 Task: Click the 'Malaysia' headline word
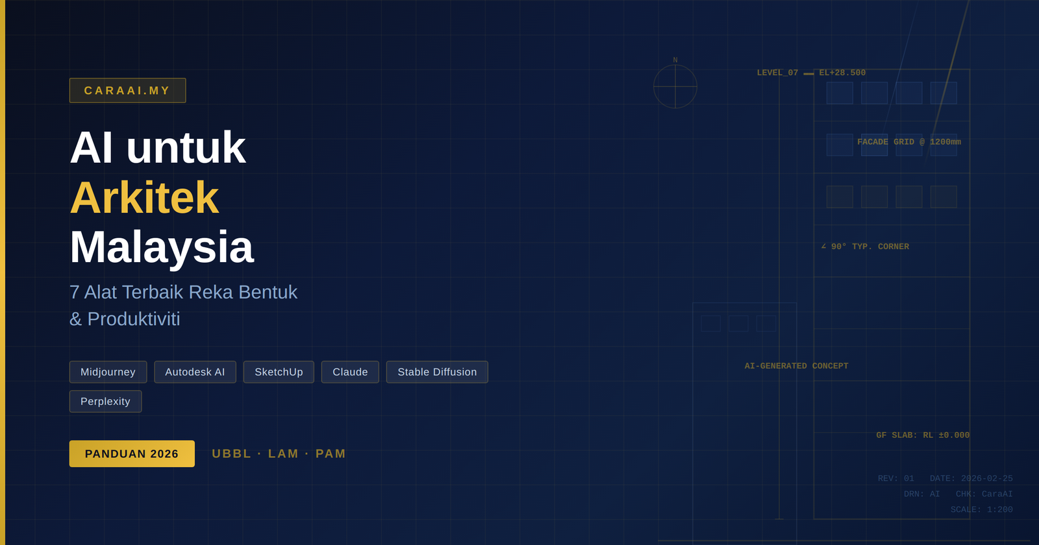pos(162,247)
